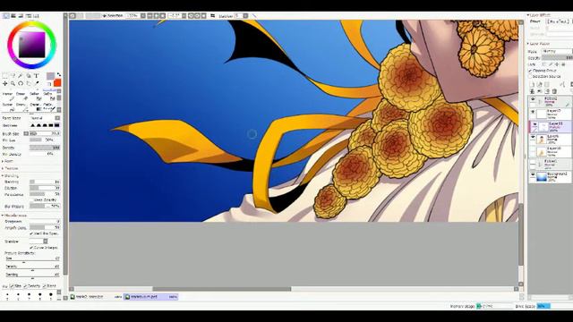Flip canvas view horizontally icon in top toolbar
The height and width of the screenshot is (322, 573).
[x=212, y=16]
